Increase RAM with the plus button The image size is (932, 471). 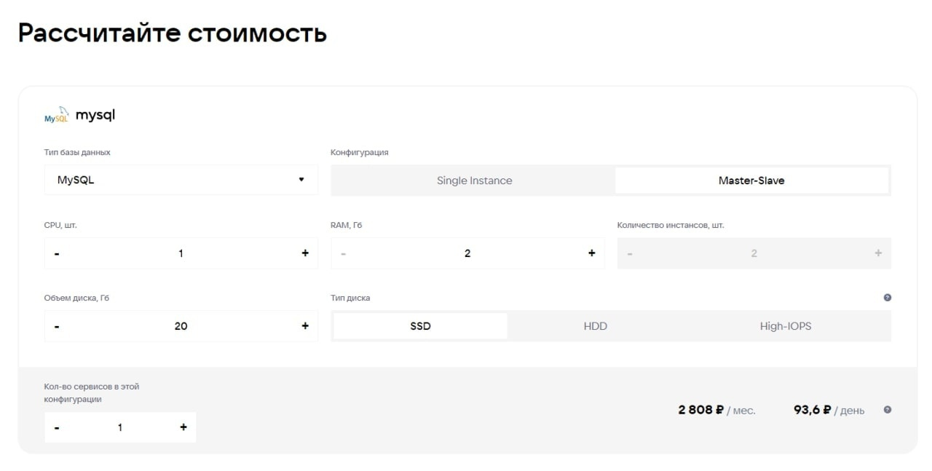click(x=591, y=253)
